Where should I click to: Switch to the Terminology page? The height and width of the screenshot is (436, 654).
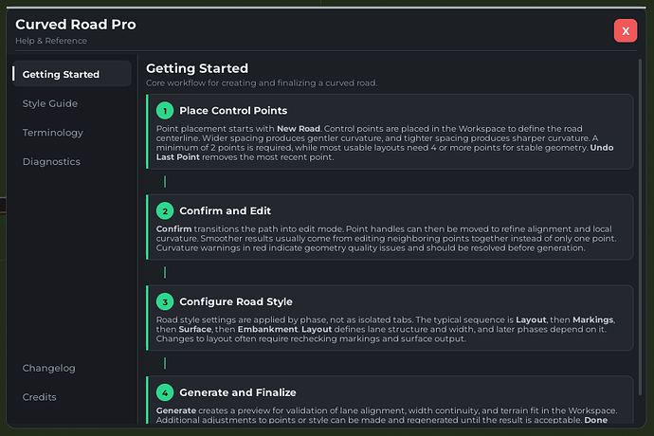53,133
